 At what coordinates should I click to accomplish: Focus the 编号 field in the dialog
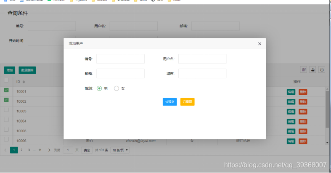pyautogui.click(x=121, y=59)
